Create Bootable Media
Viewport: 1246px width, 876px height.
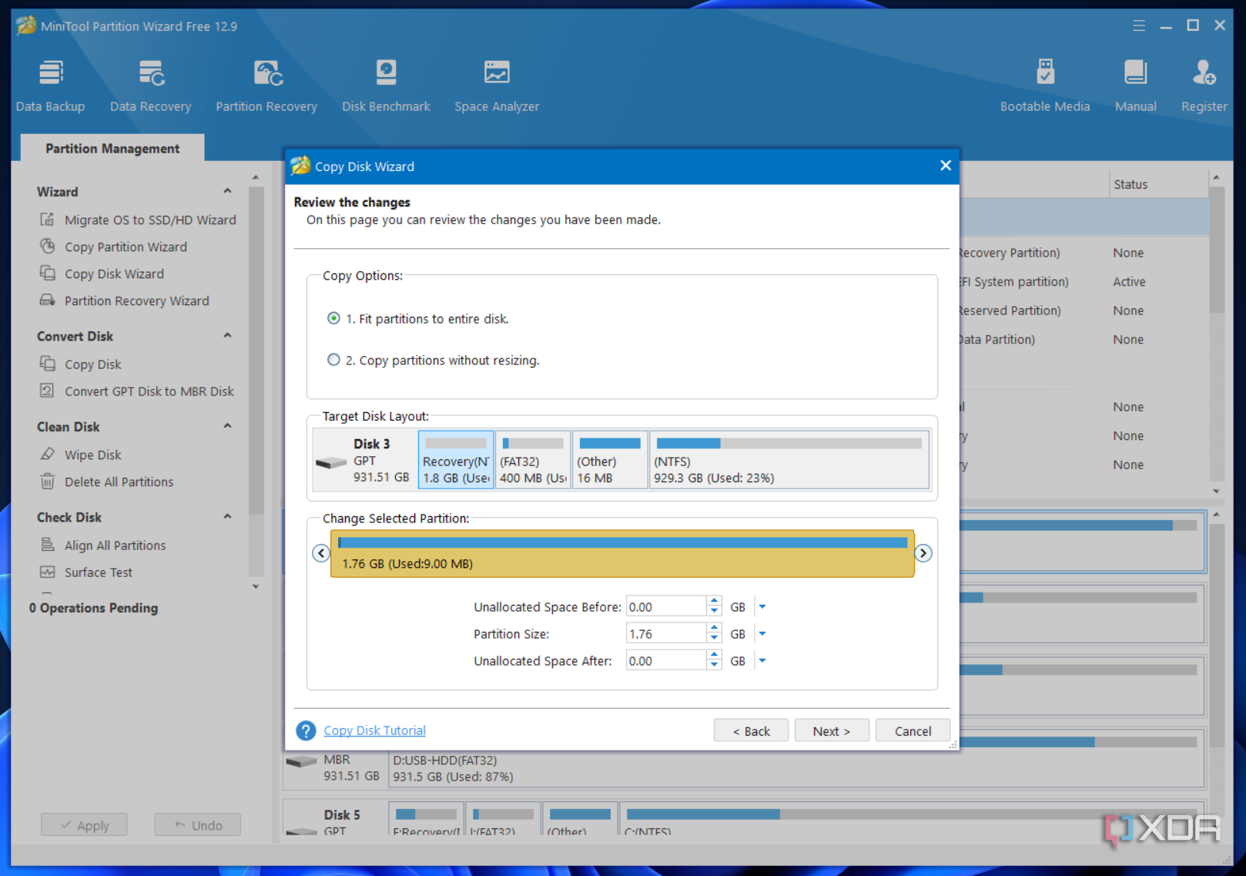tap(1045, 86)
